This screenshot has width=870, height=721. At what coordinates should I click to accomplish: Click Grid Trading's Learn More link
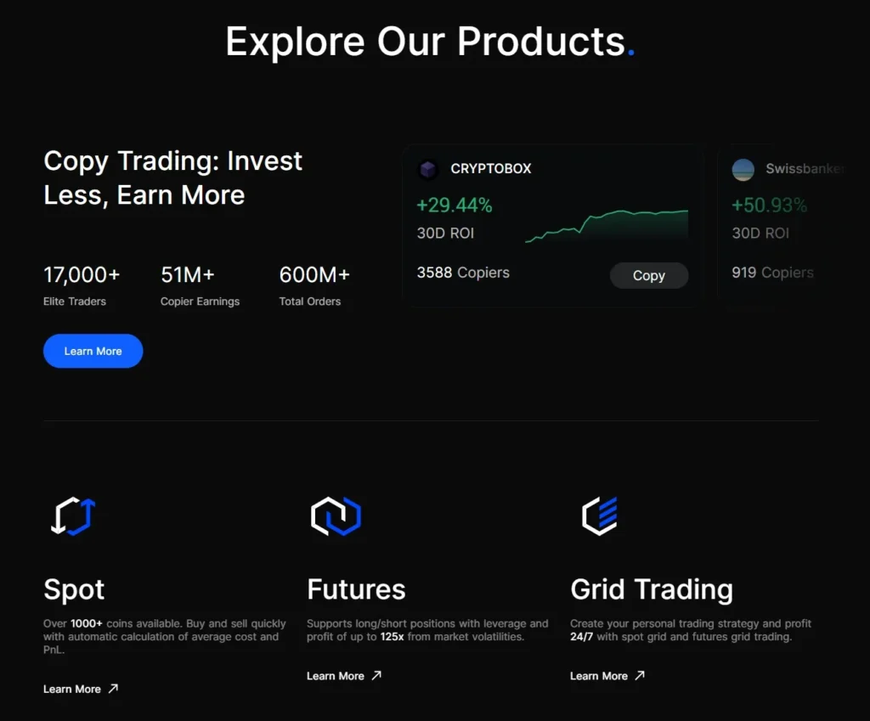[600, 676]
